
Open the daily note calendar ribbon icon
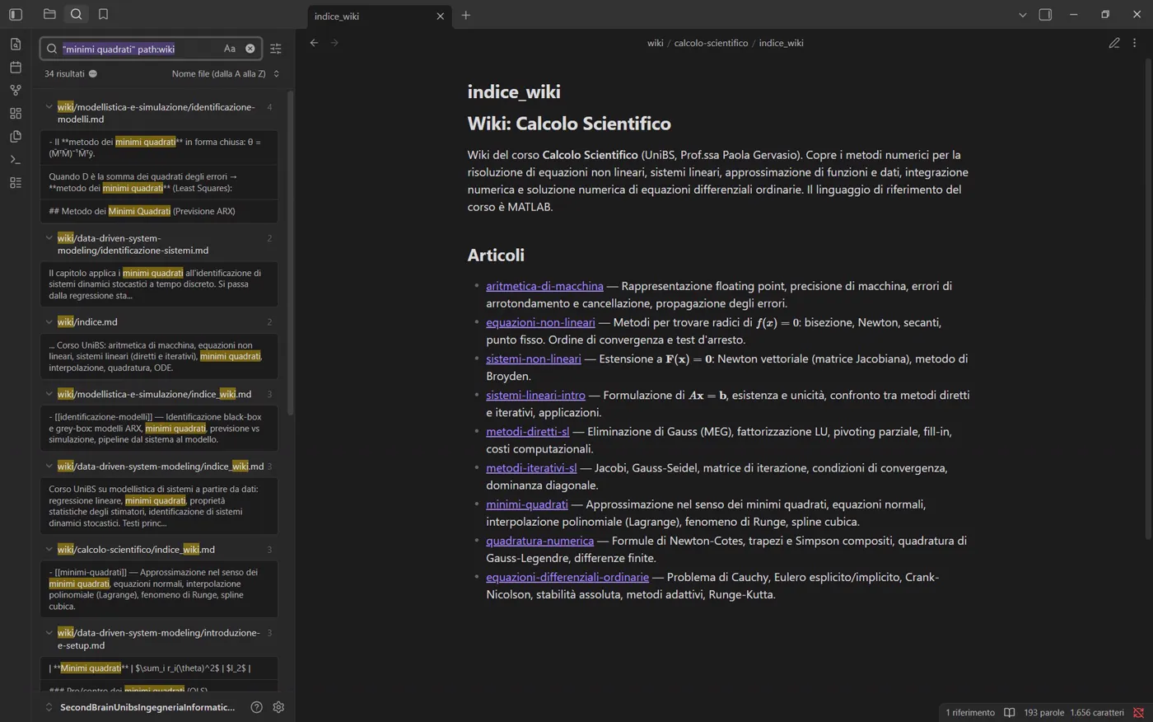click(x=16, y=67)
